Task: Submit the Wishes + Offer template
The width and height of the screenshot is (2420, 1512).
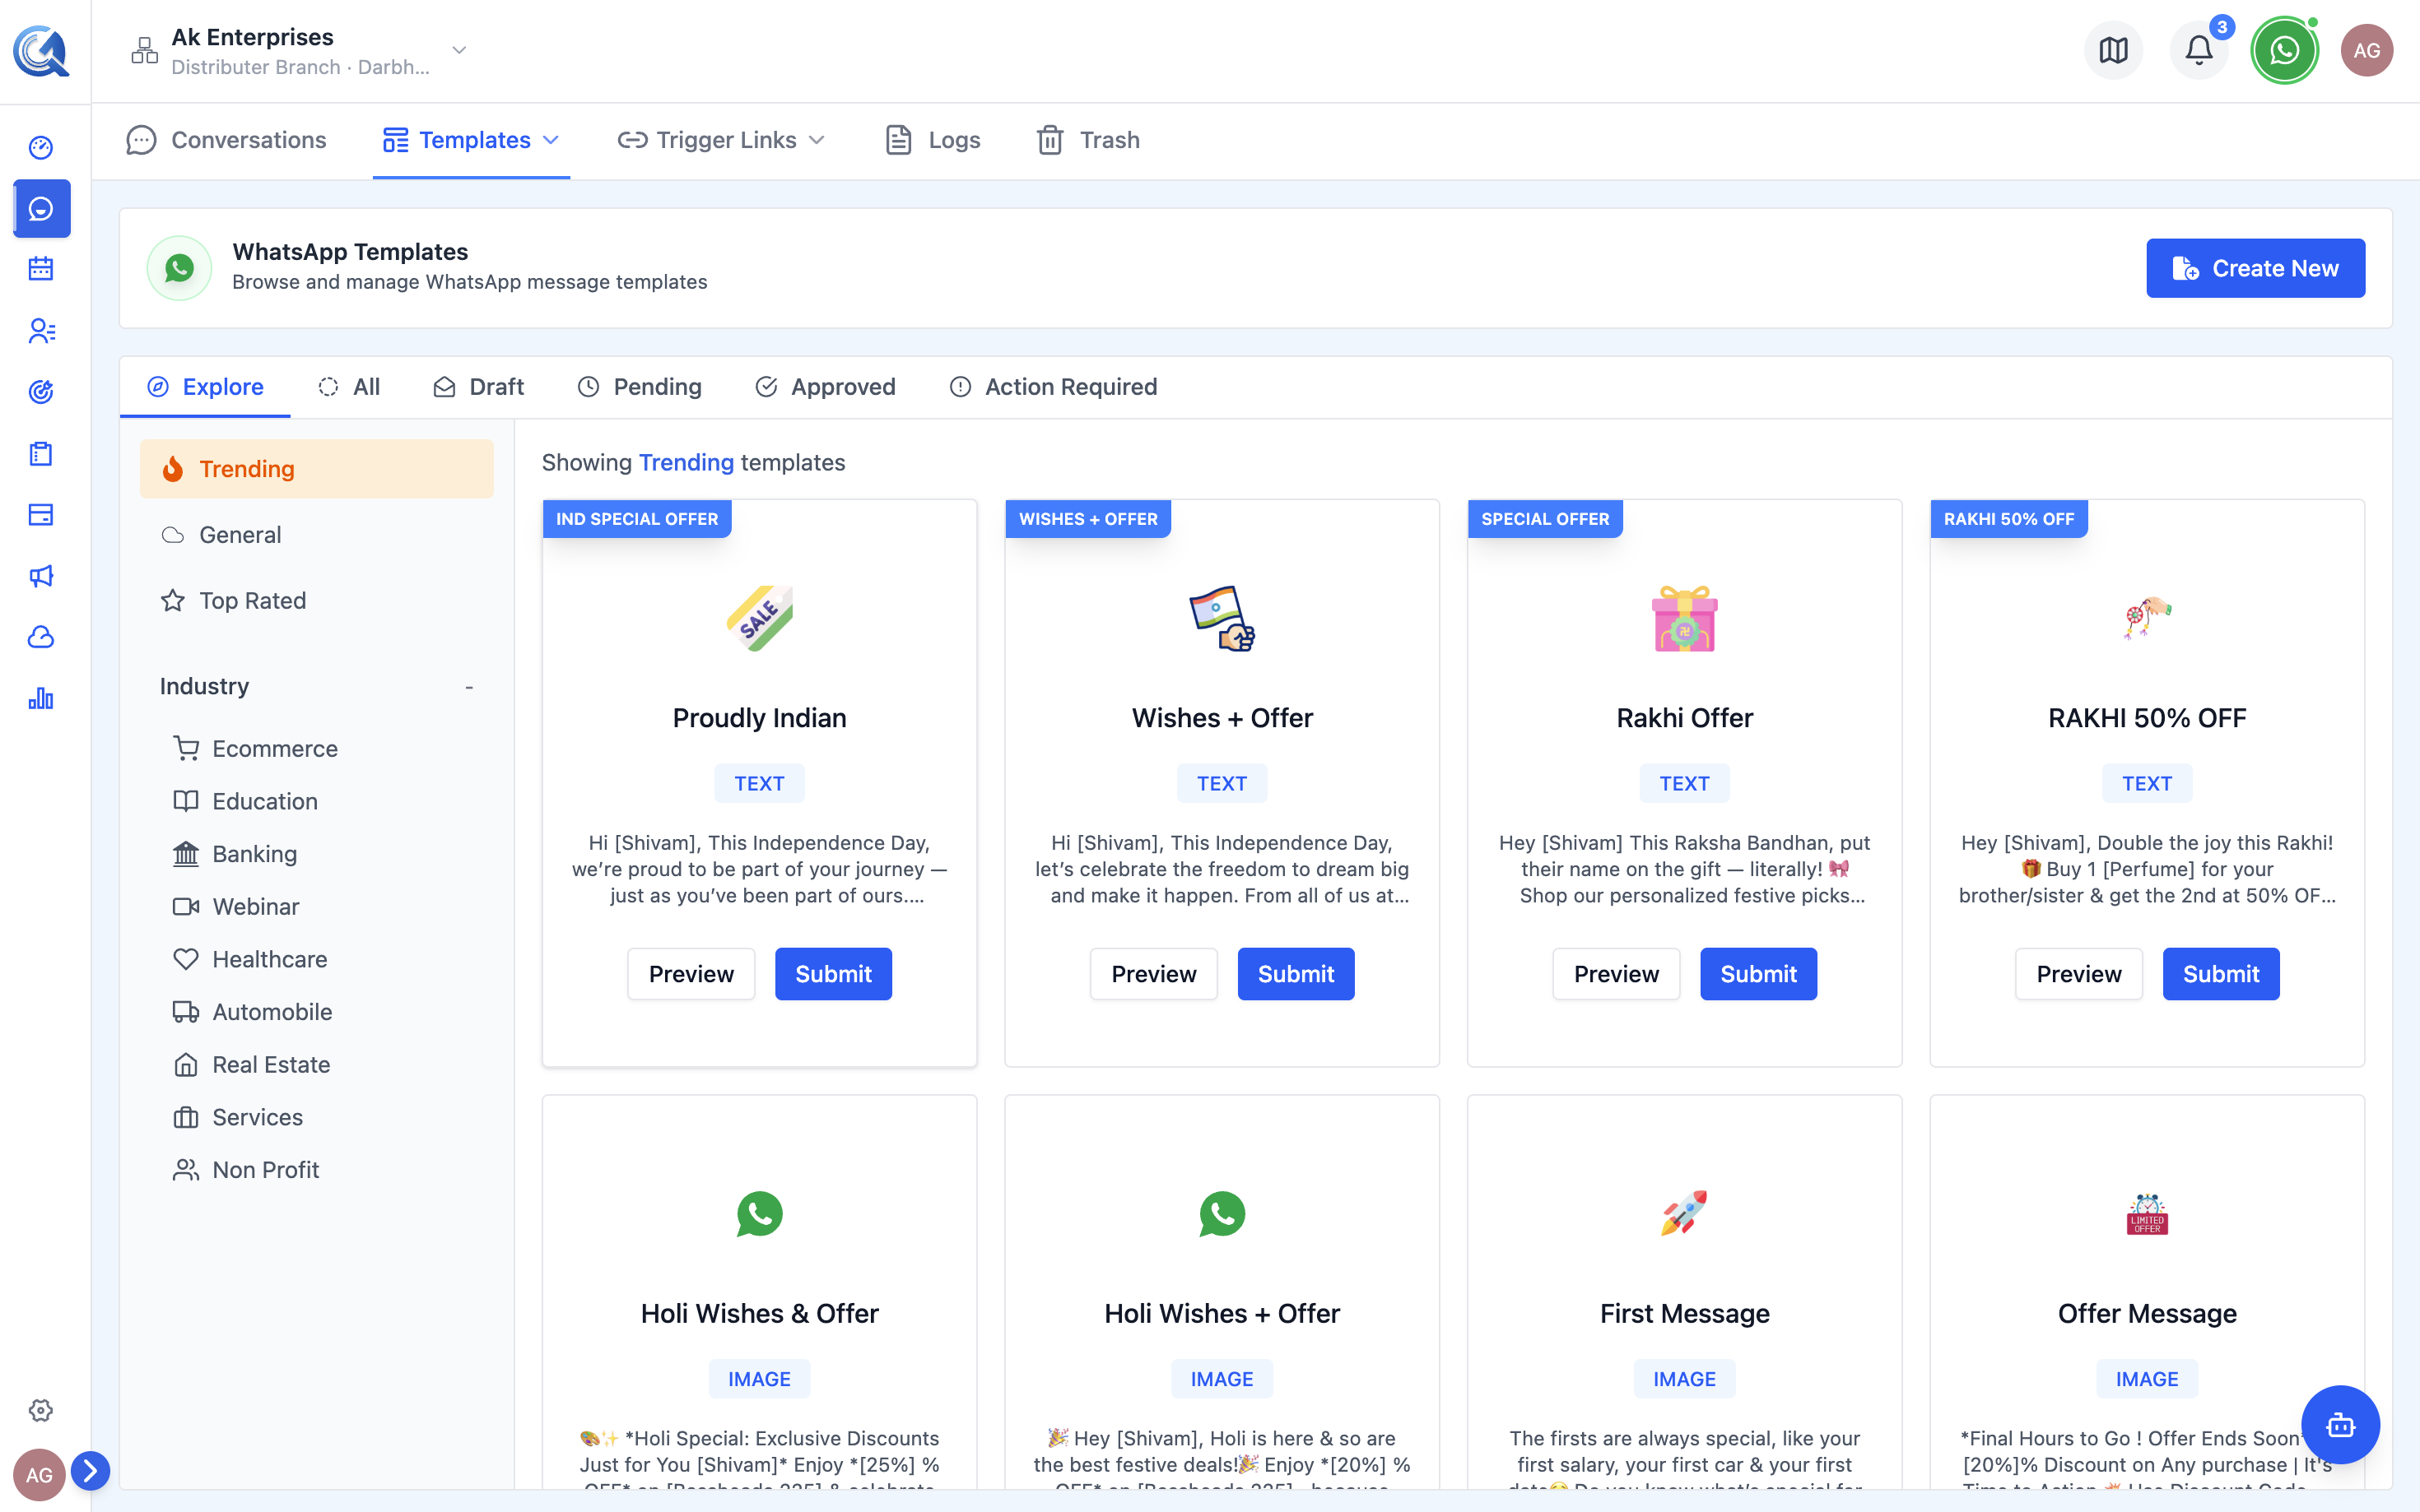Action: [1296, 974]
